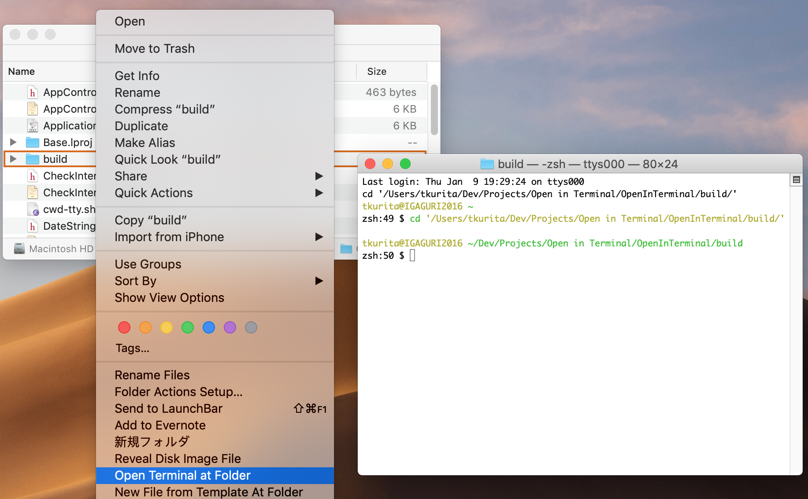Sort the list by Size column header
This screenshot has width=808, height=499.
coord(377,71)
